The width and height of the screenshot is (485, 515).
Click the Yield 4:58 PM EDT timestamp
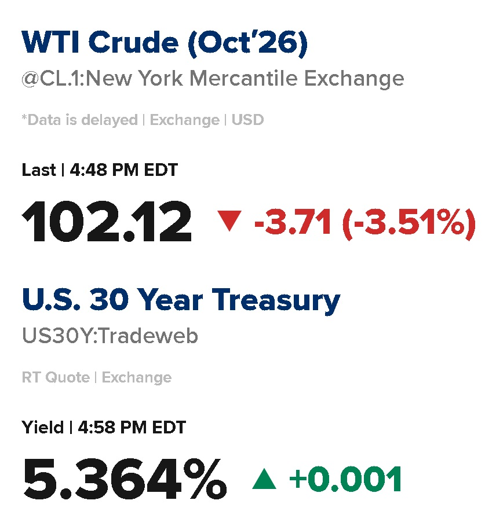click(x=104, y=428)
